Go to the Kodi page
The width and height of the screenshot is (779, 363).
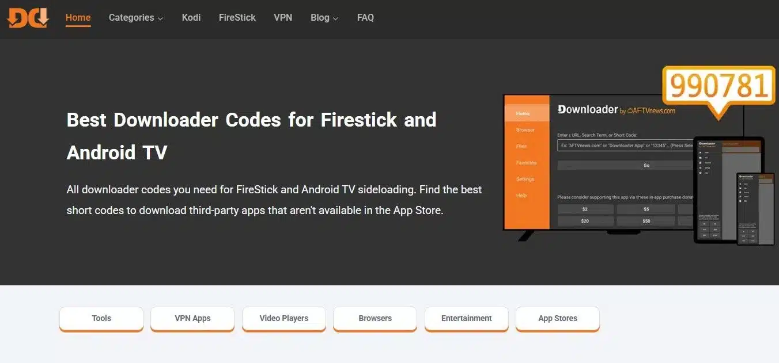pos(191,17)
